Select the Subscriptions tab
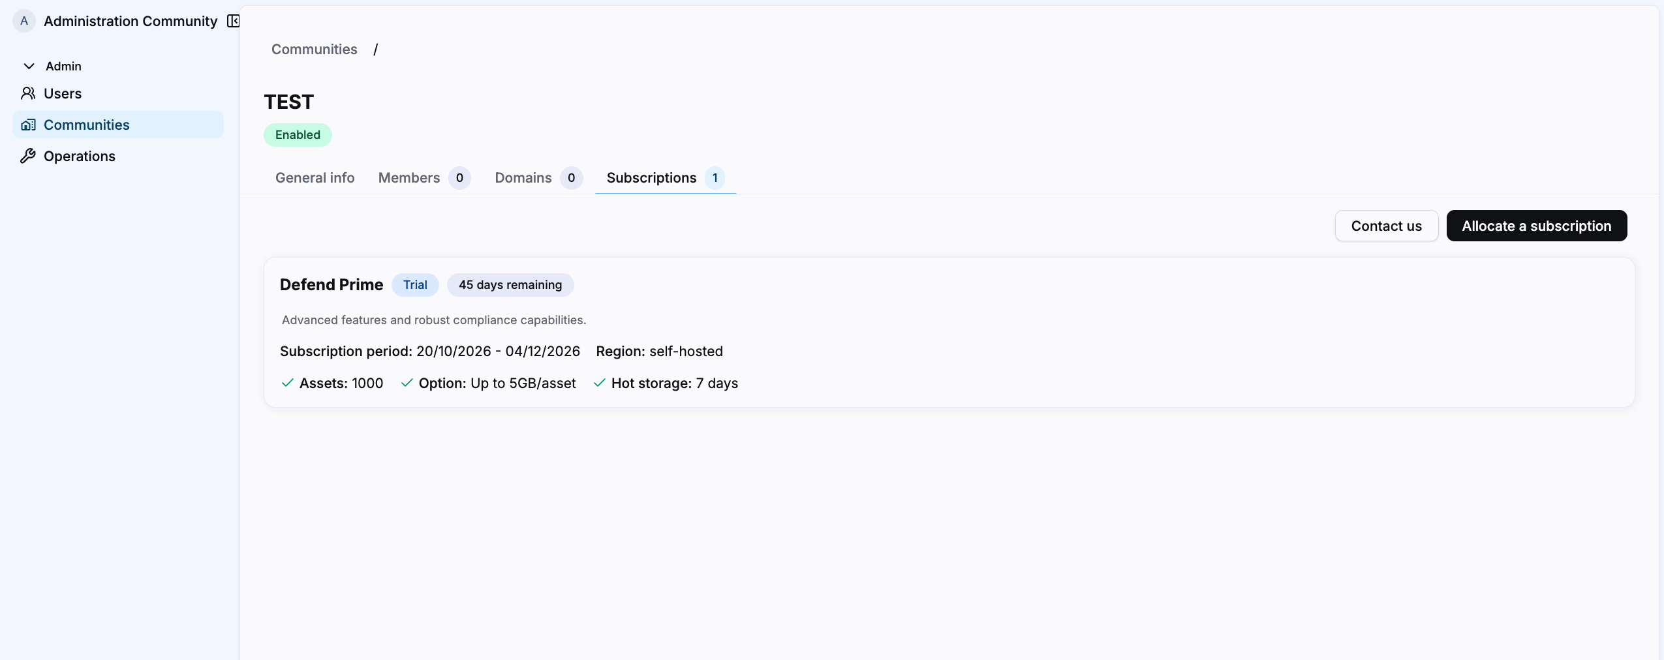The image size is (1664, 660). [x=666, y=177]
